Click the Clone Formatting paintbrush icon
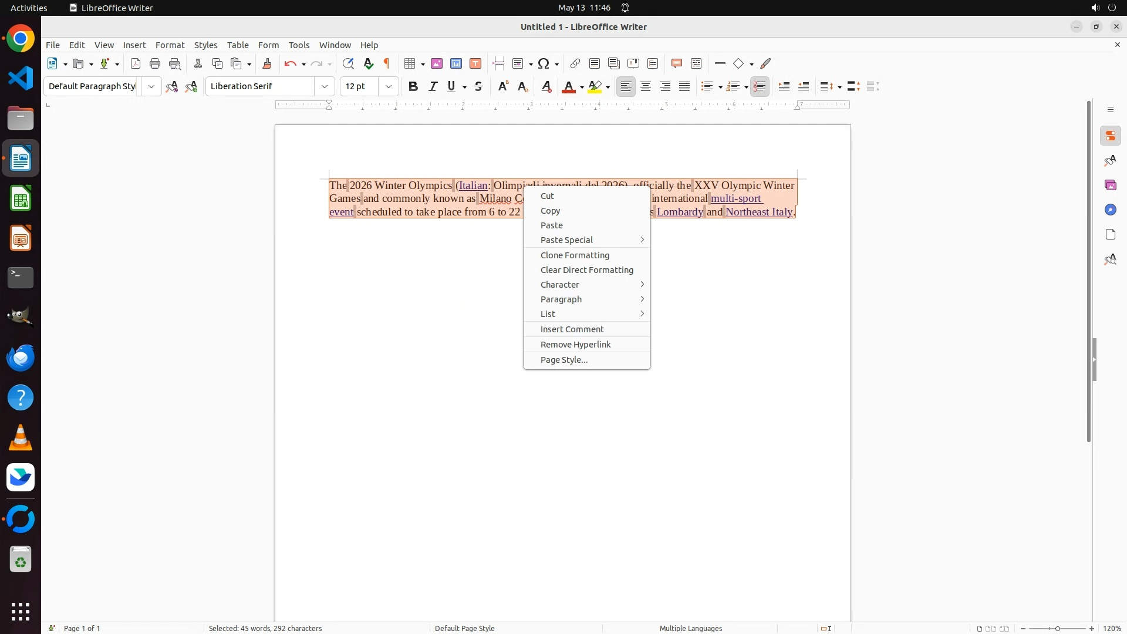Image resolution: width=1127 pixels, height=634 pixels. pos(267,63)
